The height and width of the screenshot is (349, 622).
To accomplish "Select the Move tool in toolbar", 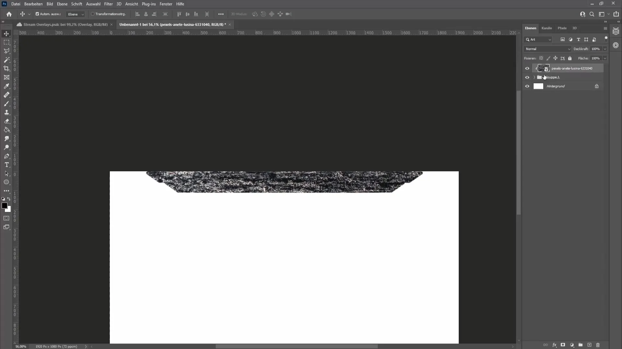I will pos(6,34).
